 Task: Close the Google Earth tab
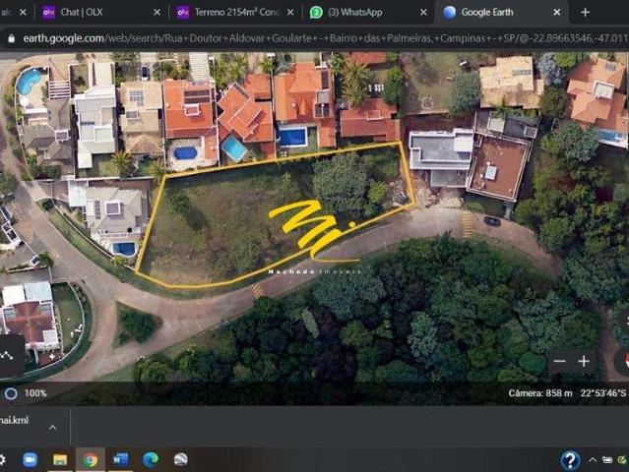tap(557, 13)
